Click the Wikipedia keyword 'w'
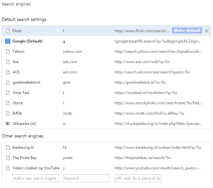213x188 pixels. click(x=64, y=124)
